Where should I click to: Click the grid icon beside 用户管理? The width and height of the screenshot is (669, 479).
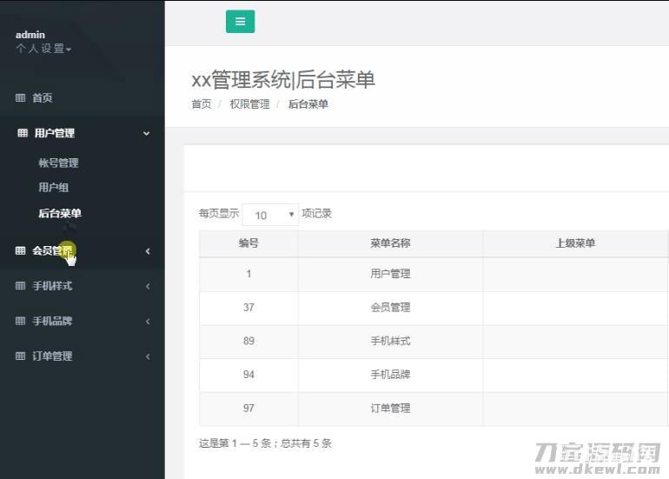coord(23,133)
